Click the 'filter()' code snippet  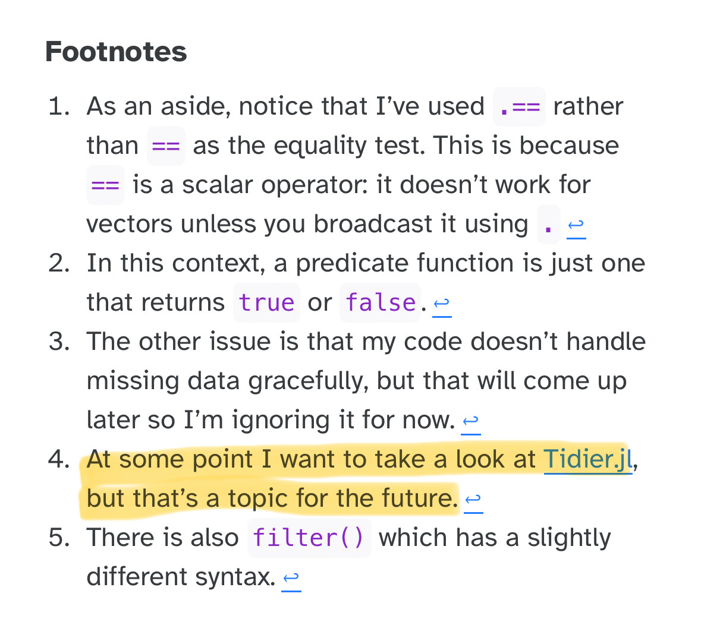(x=309, y=538)
